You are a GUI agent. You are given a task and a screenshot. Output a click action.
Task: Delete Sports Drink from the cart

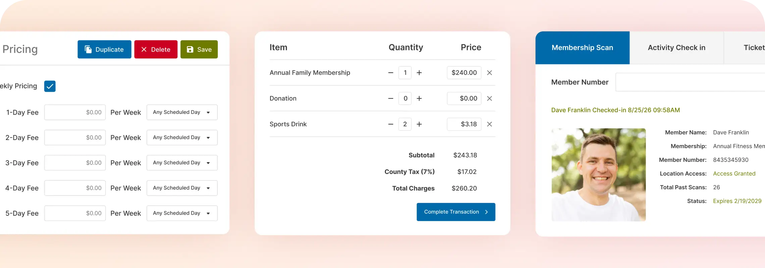(490, 124)
